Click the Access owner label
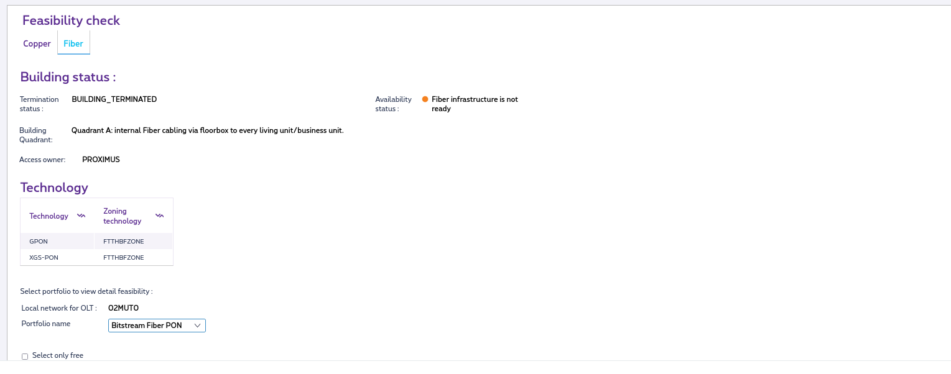Image resolution: width=951 pixels, height=374 pixels. point(42,160)
